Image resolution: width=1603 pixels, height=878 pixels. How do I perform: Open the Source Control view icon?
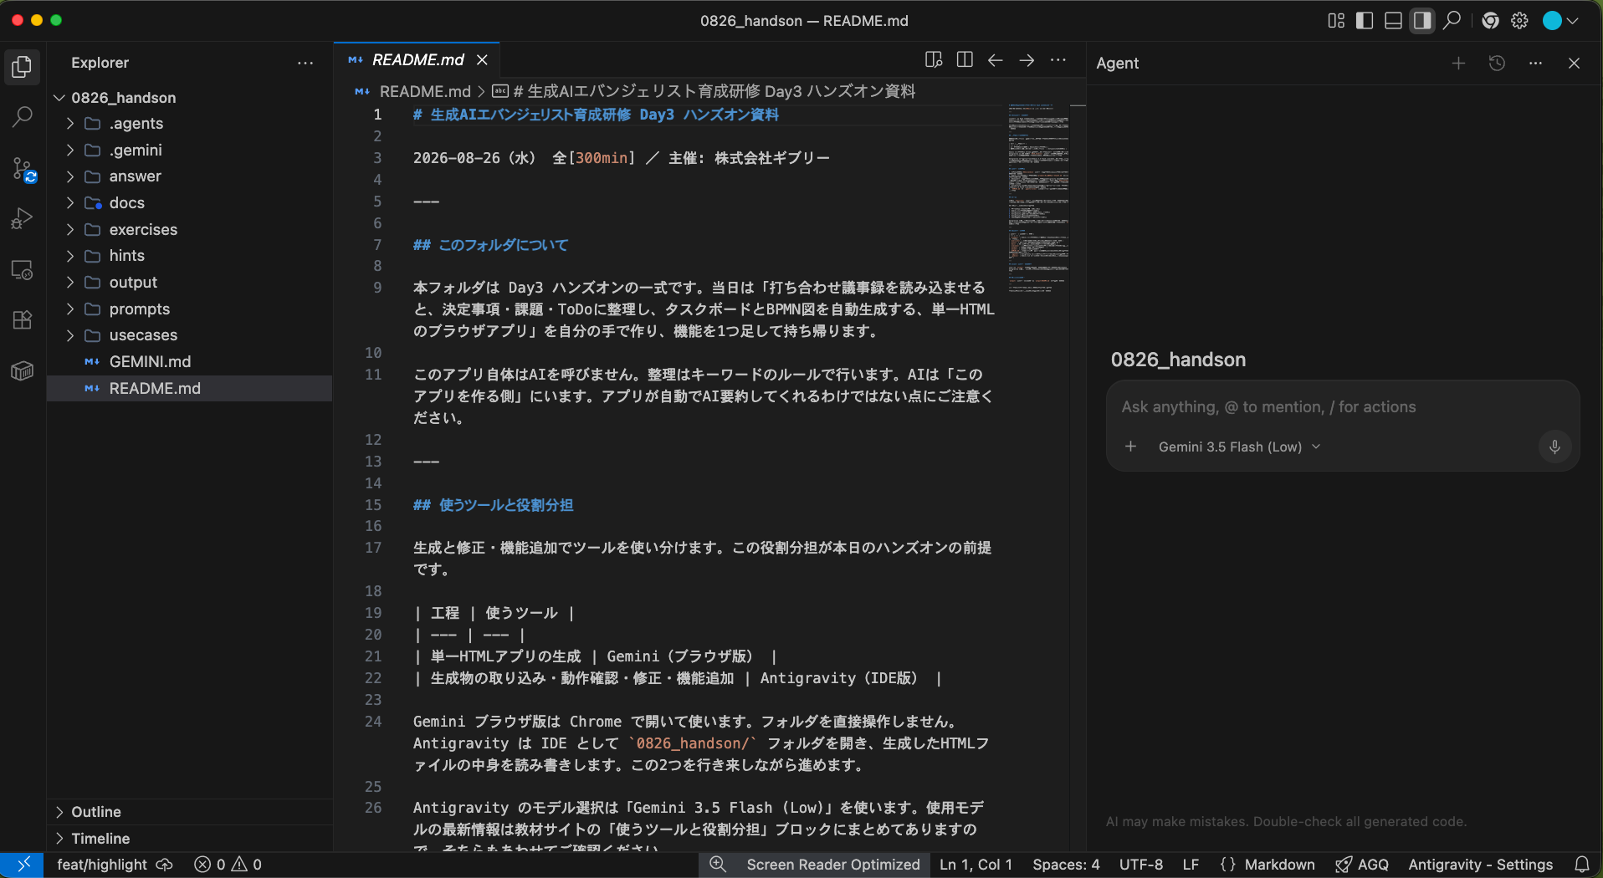coord(23,169)
